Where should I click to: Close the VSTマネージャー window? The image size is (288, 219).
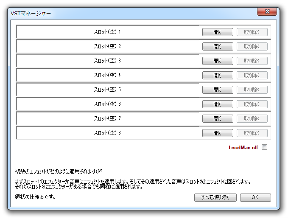pos(267,11)
